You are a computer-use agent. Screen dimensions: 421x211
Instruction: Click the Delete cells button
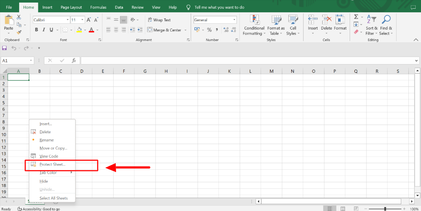pyautogui.click(x=327, y=26)
